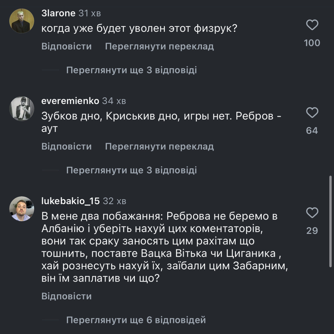Screen dimensions: 334x334
Task: Expand 3 more replies under everemienko's comment
Action: point(131,170)
